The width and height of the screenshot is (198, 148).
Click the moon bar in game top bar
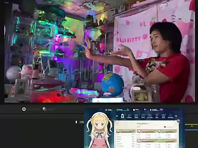(156, 110)
